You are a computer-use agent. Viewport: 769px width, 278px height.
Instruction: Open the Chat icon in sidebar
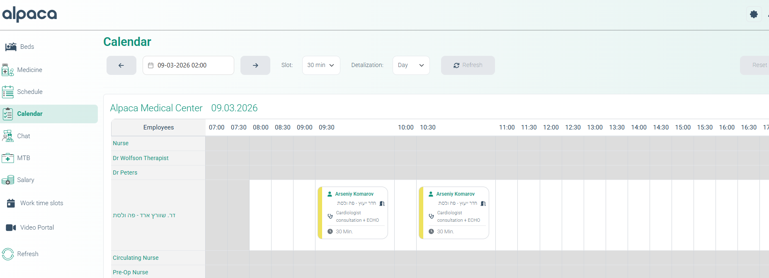[8, 136]
